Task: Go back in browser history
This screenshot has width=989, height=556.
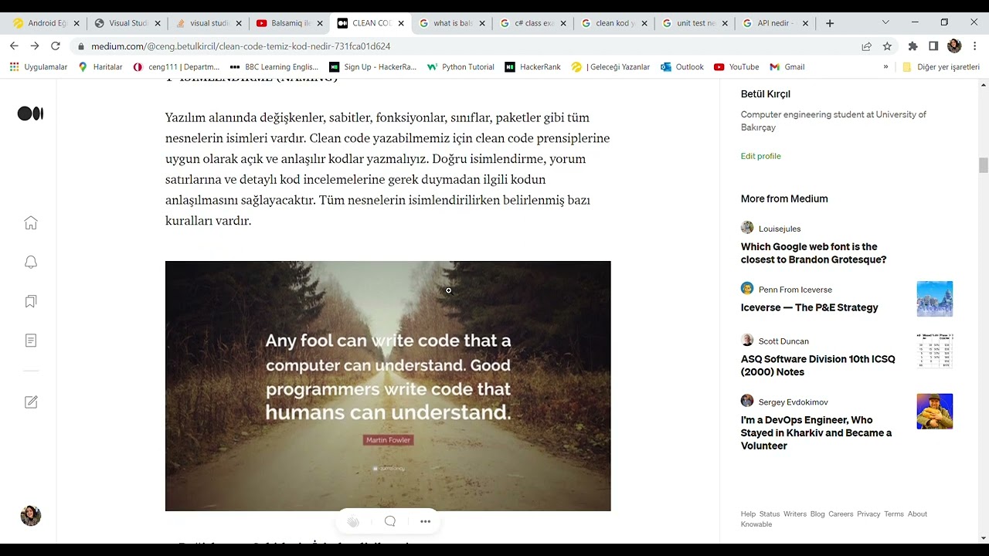Action: pyautogui.click(x=14, y=46)
